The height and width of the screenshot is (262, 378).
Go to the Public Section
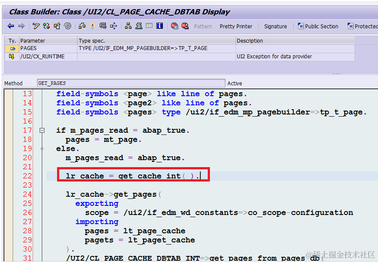click(318, 26)
